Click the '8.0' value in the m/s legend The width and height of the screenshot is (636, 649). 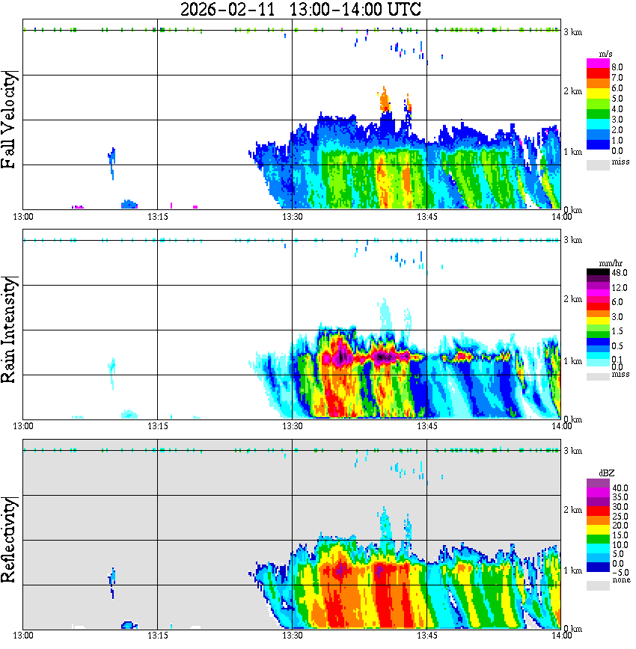coord(617,67)
